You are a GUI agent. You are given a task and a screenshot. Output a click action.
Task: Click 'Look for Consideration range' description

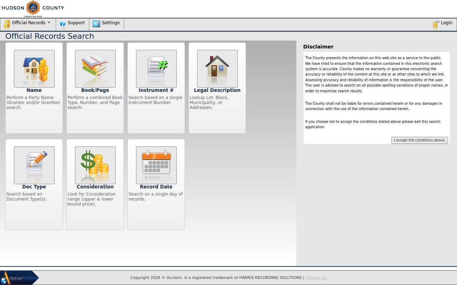click(92, 199)
